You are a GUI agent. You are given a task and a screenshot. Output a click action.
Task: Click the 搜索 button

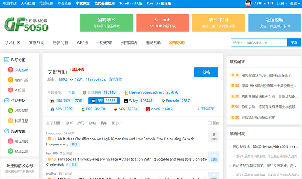[x=294, y=42]
